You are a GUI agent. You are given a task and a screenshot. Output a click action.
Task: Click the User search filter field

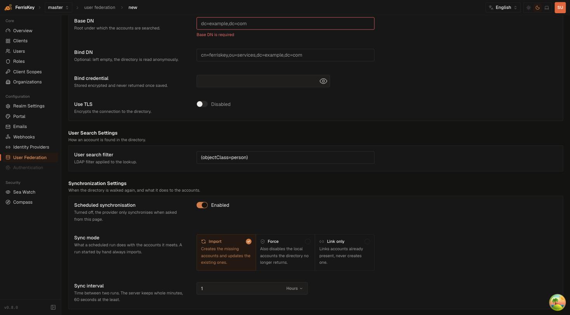click(x=285, y=157)
